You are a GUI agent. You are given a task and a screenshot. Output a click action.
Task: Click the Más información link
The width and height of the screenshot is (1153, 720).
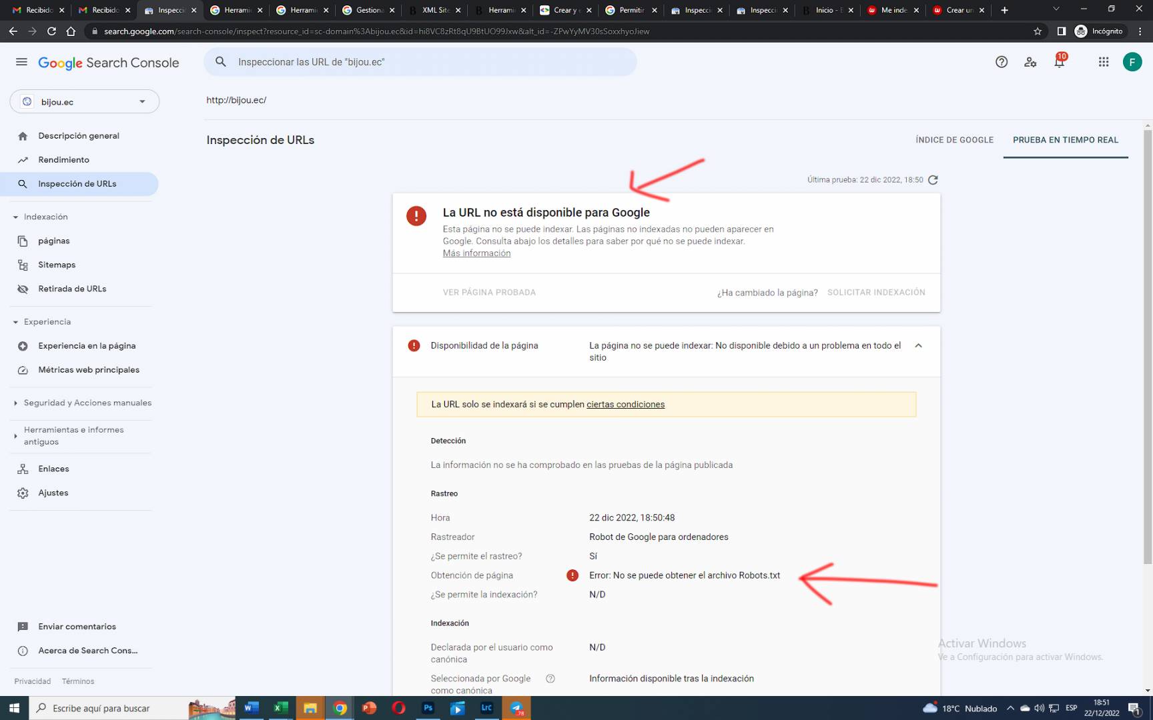[x=476, y=253]
